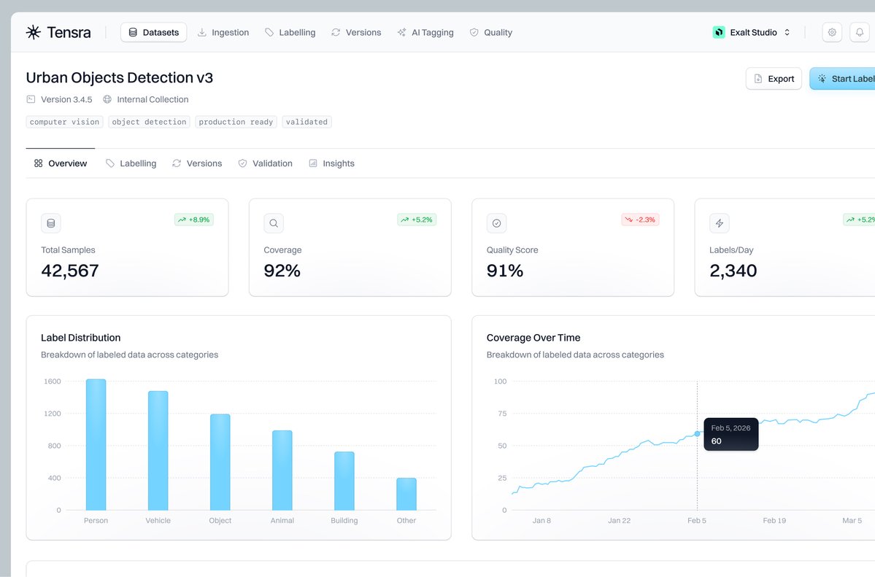Click the Export button
This screenshot has height=577, width=875.
[774, 78]
